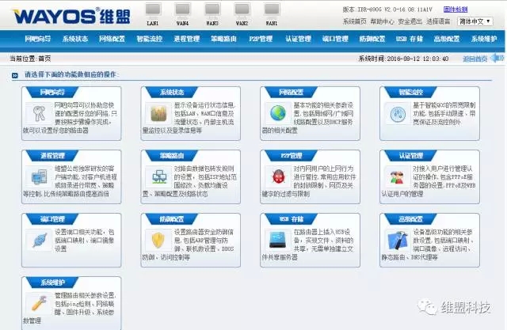
Task: Select 端口管理 in the navigation bar
Action: click(x=335, y=38)
